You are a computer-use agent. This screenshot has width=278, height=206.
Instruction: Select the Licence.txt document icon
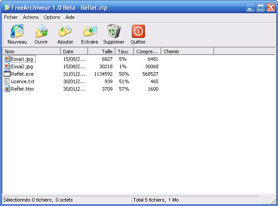tap(7, 81)
